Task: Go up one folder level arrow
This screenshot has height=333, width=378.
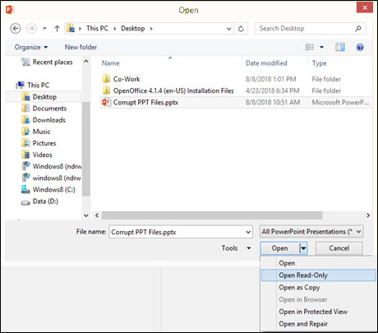Action: coord(57,29)
